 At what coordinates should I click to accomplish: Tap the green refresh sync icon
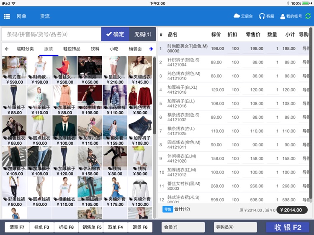(x=308, y=16)
